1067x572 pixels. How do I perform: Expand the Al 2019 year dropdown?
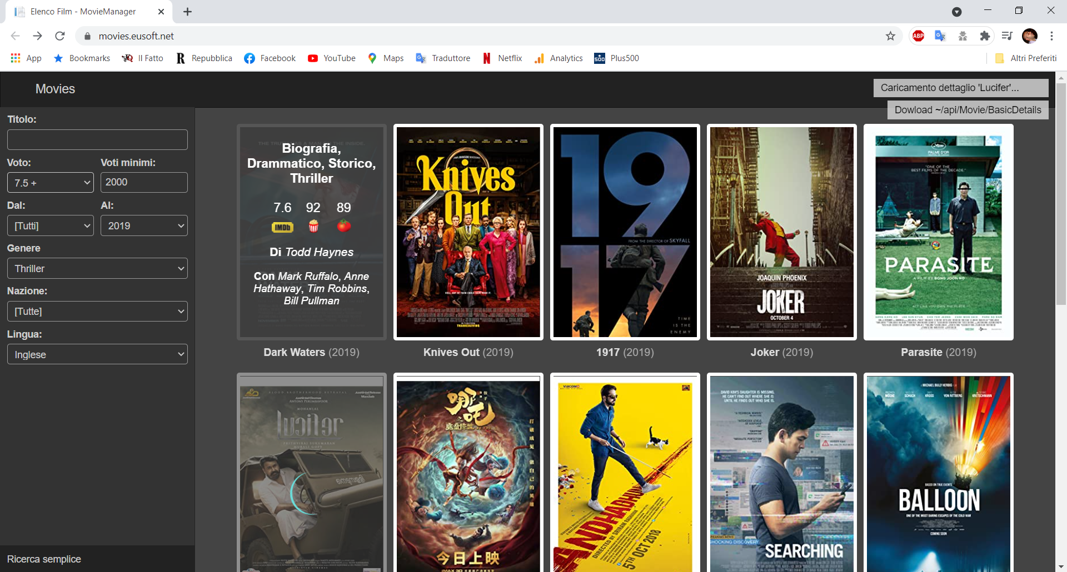(144, 225)
